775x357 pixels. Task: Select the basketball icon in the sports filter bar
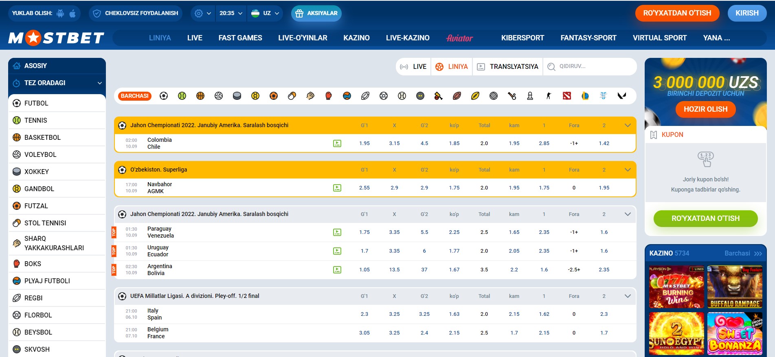click(x=200, y=96)
